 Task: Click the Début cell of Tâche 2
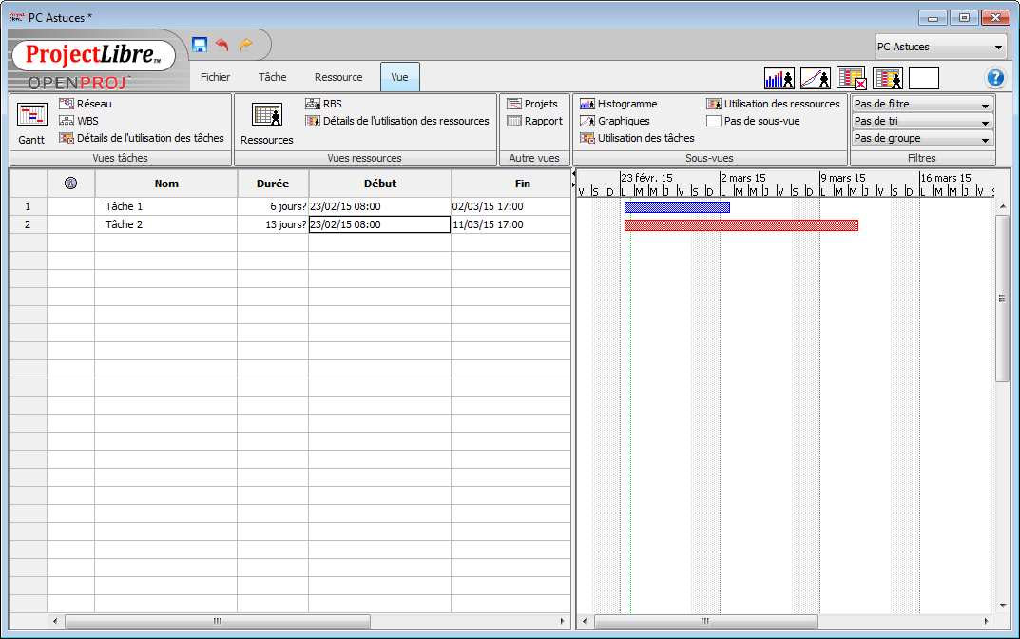point(379,224)
